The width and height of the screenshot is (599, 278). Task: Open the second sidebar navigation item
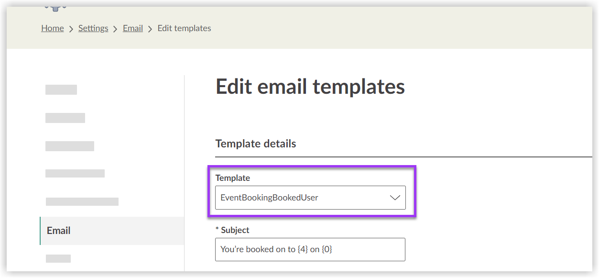tap(65, 118)
